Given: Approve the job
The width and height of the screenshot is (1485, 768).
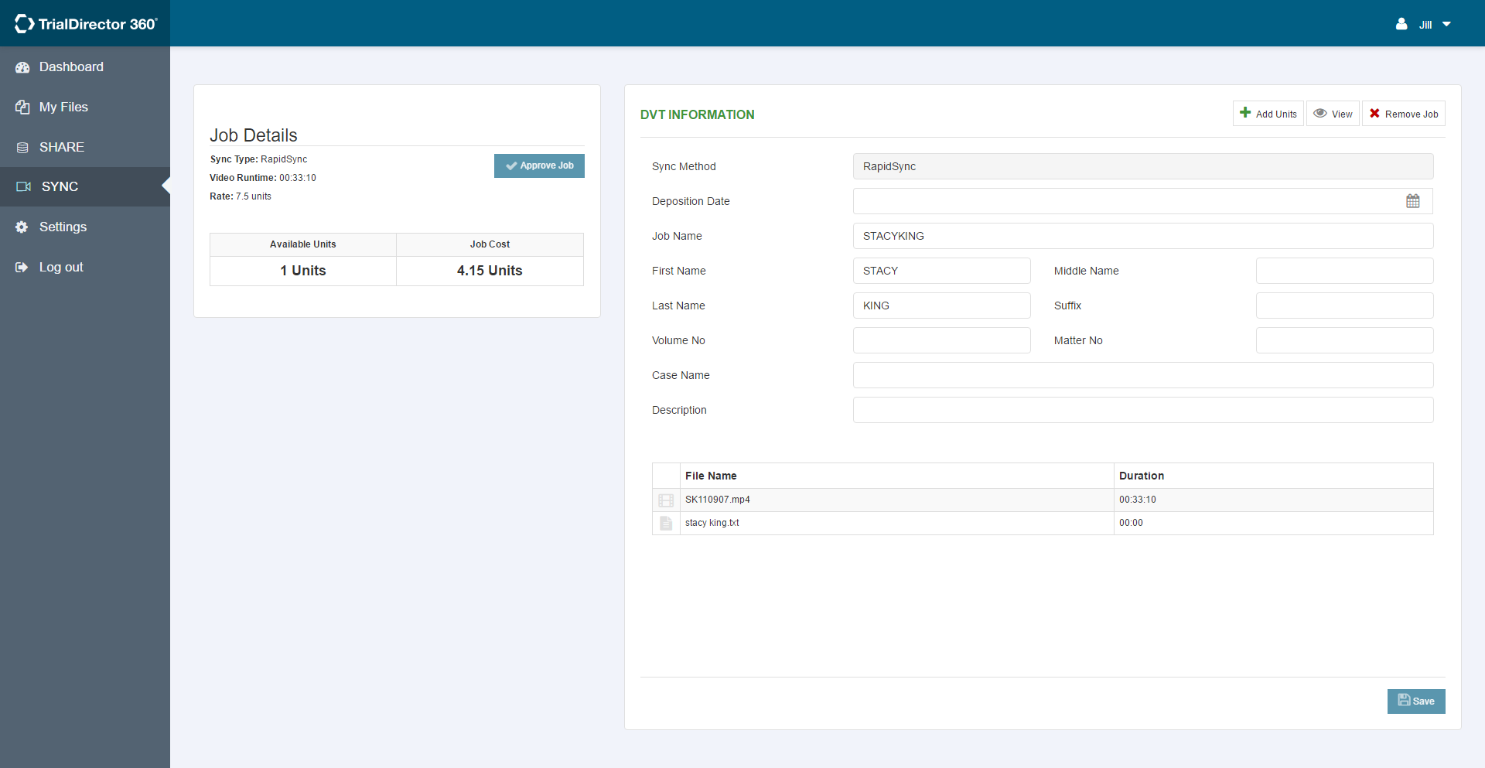Looking at the screenshot, I should 539,166.
